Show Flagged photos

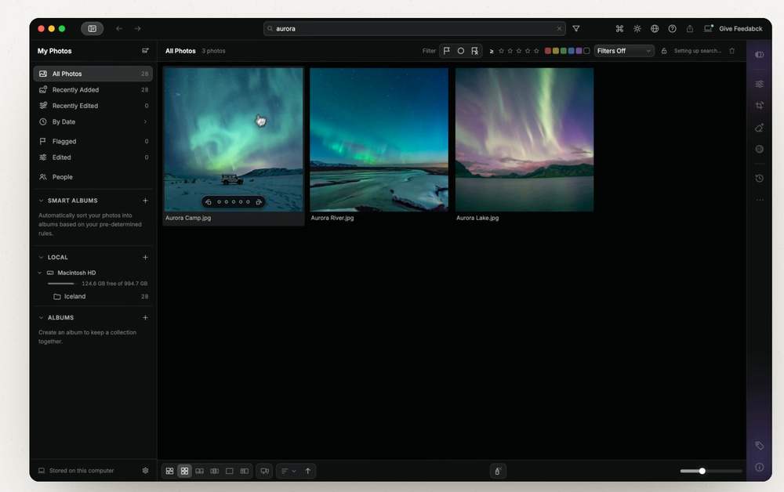click(x=93, y=141)
